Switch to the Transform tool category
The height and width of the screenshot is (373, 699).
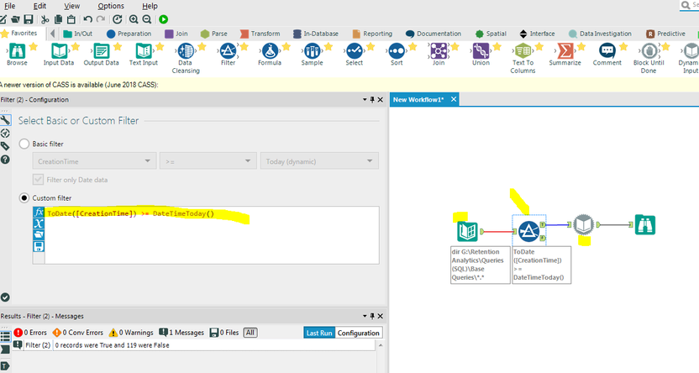260,34
